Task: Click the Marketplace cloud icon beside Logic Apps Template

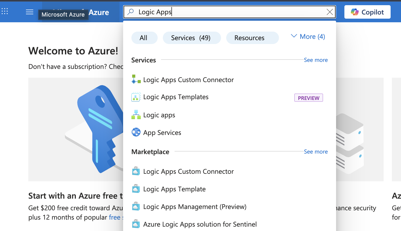Action: (x=136, y=189)
